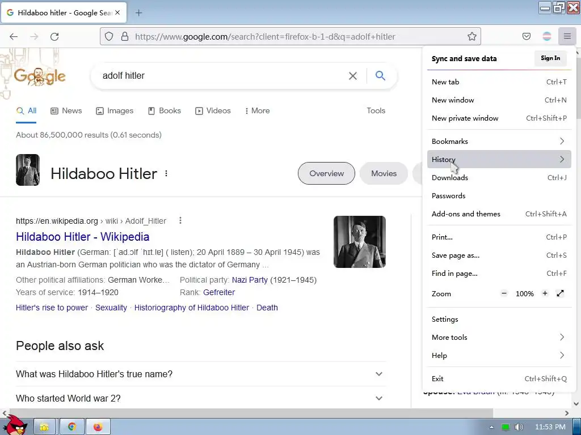Open Add-ons and themes
The height and width of the screenshot is (435, 581).
[x=499, y=214]
